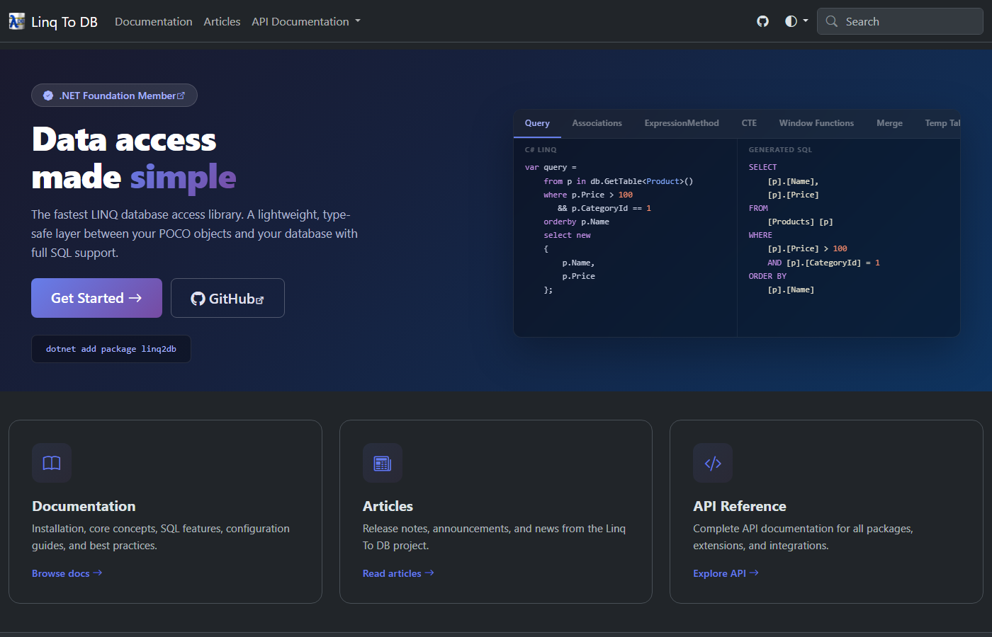Switch to the ExpressionMethod tab
This screenshot has width=992, height=637.
coord(682,123)
